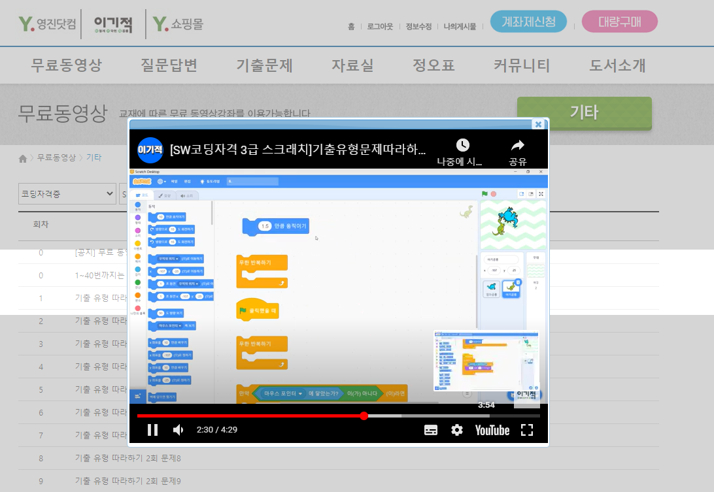
Task: Toggle video subtitles
Action: 430,430
